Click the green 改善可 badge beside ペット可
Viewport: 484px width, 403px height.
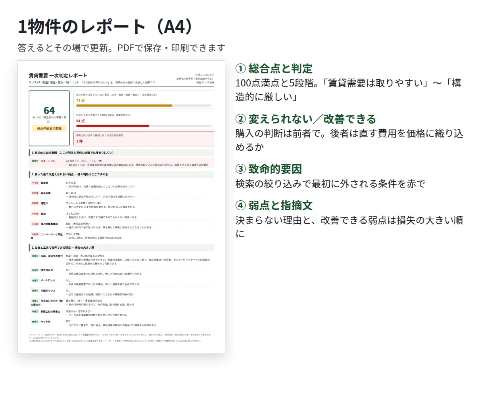(35, 322)
